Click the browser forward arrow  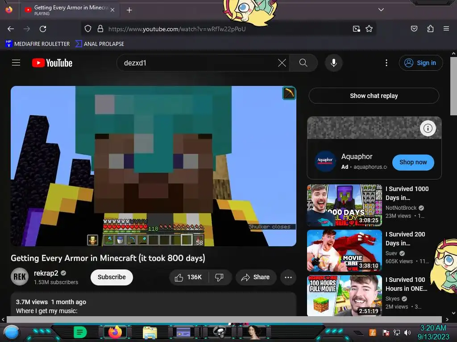pos(27,29)
